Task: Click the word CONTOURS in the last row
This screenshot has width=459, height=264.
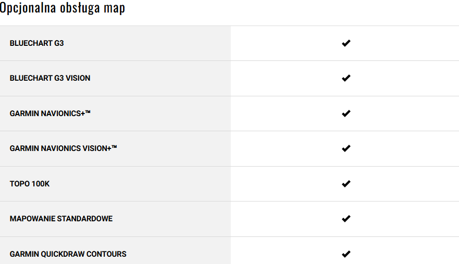Action: coord(106,254)
